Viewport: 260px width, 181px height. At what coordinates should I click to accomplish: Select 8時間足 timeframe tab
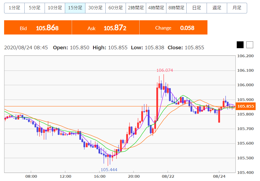click(176, 8)
